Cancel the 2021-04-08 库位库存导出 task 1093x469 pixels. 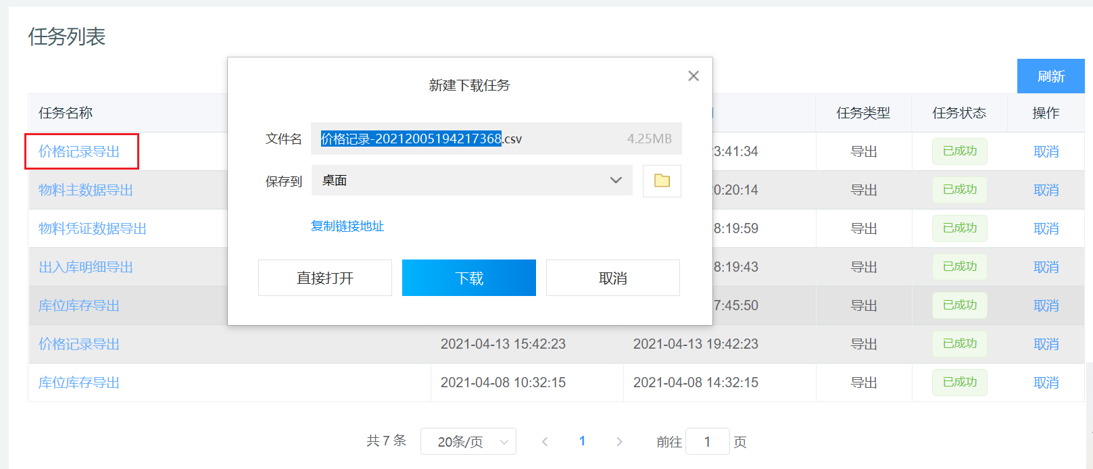pos(1046,382)
